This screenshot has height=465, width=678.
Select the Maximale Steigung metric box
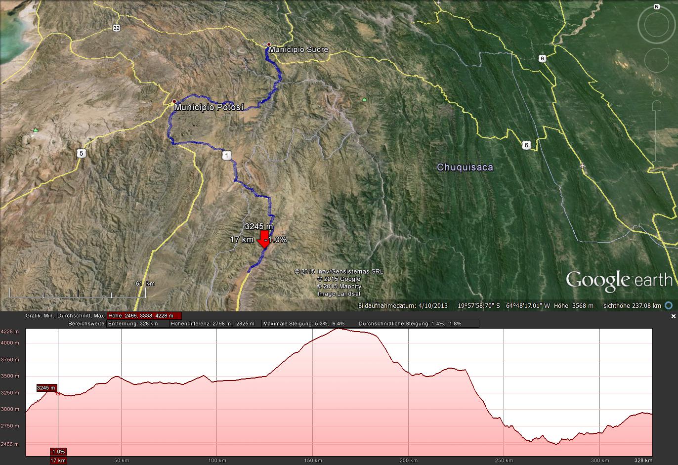[308, 324]
